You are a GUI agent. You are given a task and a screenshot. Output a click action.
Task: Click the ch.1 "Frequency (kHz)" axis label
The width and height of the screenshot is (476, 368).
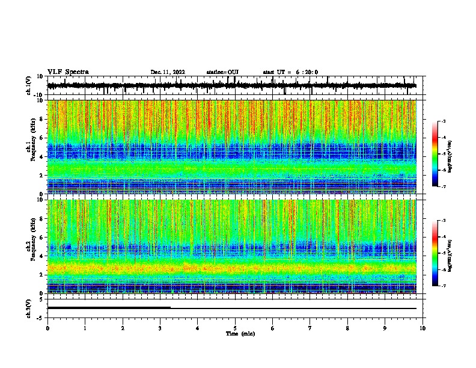(x=33, y=140)
